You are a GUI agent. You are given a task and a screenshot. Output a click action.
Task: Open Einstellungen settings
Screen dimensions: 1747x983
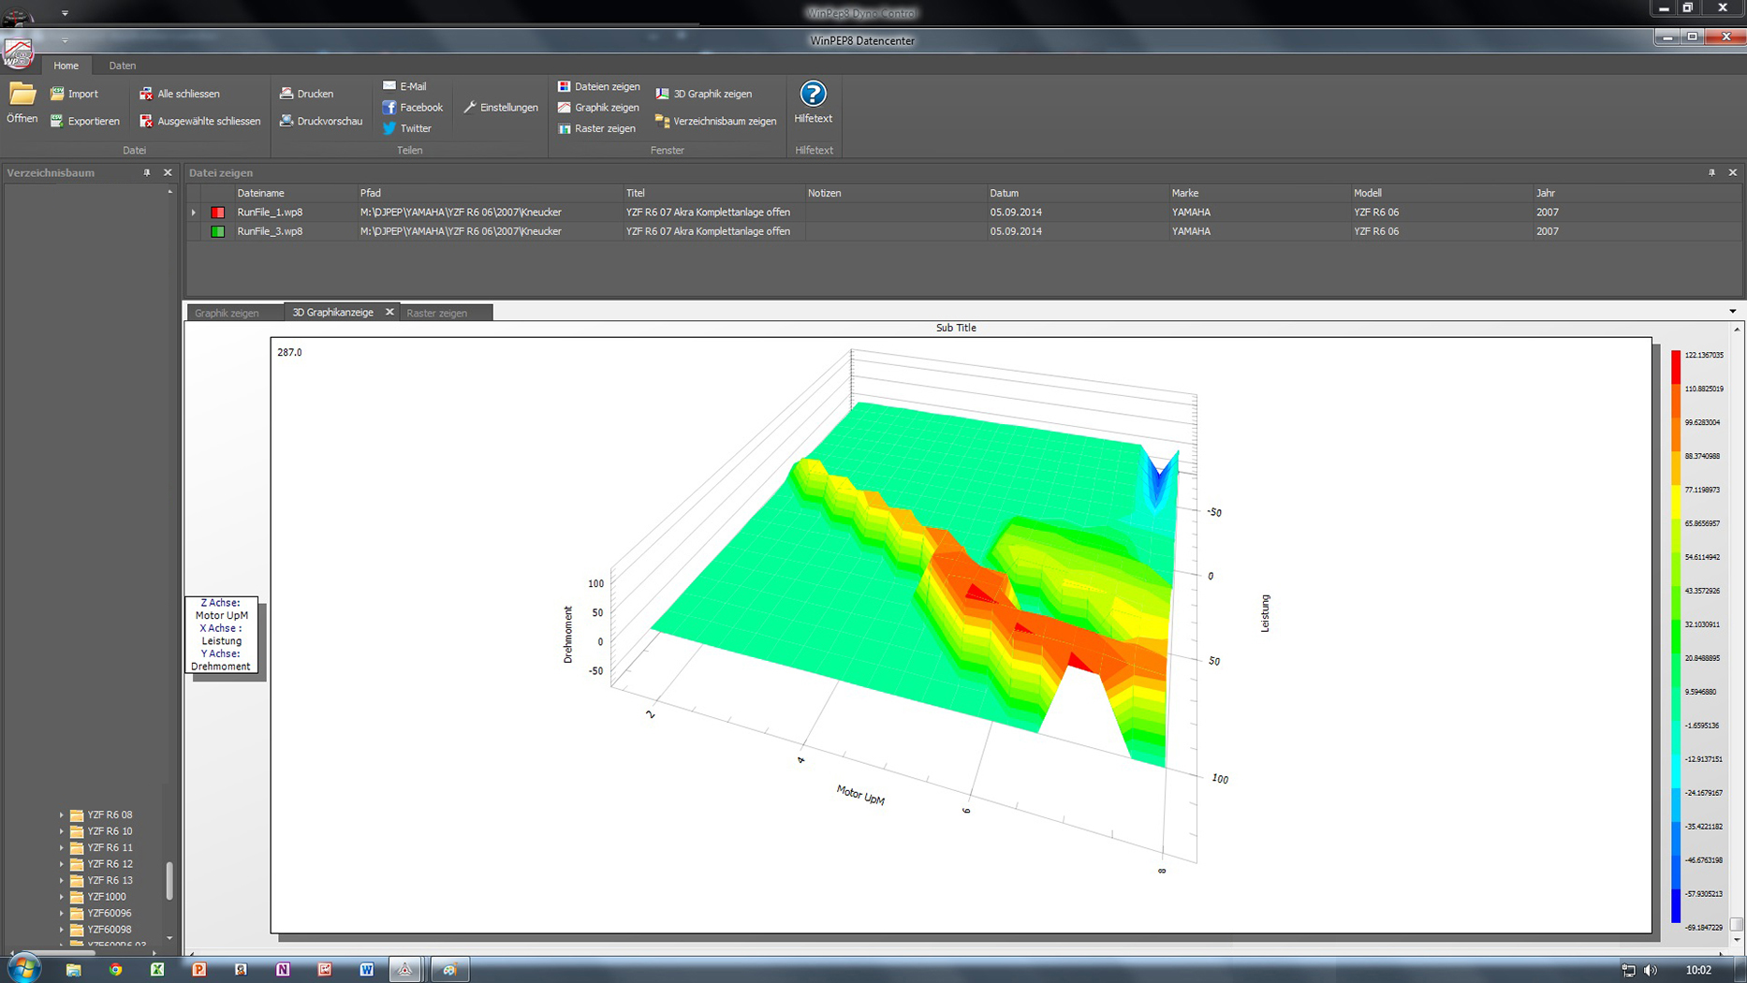coord(500,108)
